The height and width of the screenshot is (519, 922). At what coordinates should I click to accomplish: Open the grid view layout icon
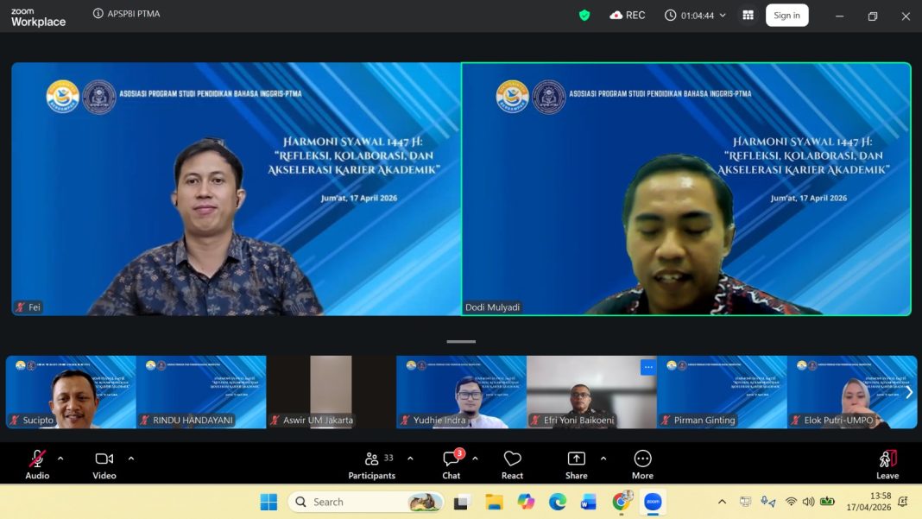coord(748,16)
